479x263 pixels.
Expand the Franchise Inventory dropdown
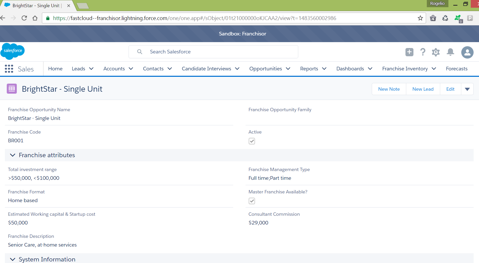coord(434,69)
